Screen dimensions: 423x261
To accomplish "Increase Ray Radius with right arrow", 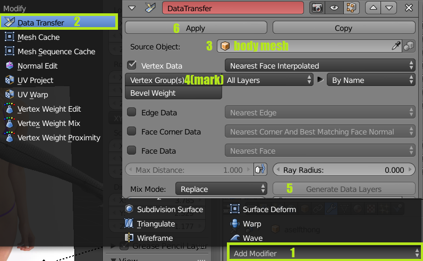I will pos(410,170).
